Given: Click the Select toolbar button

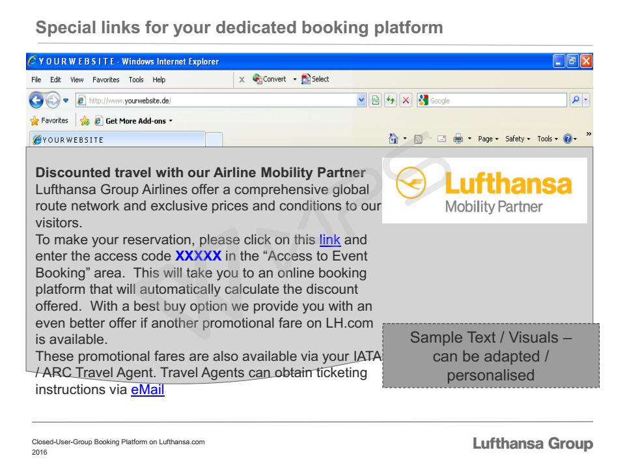Looking at the screenshot, I should coord(315,79).
